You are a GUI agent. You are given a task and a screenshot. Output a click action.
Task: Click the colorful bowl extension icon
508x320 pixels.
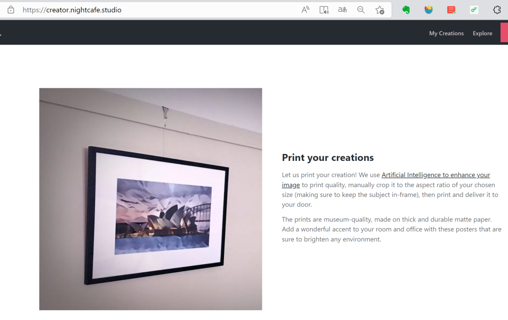tap(429, 10)
